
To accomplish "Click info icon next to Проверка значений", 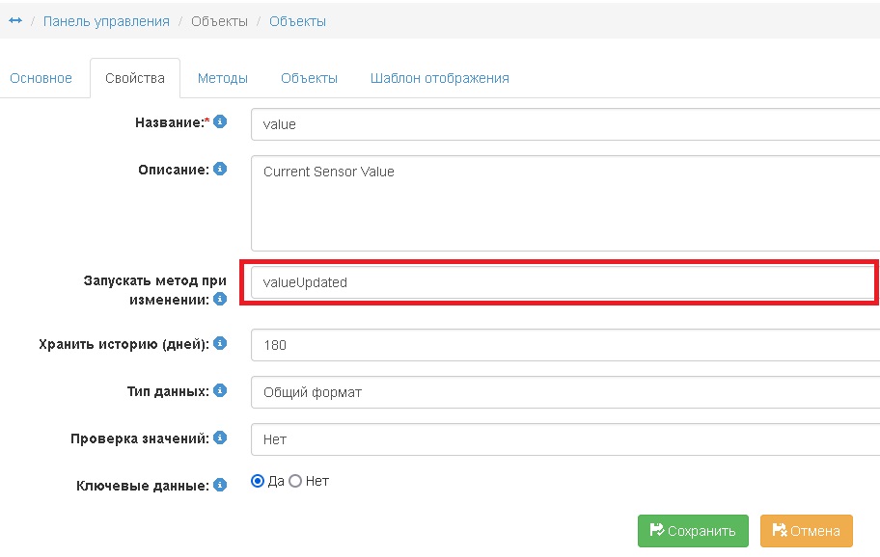I will pyautogui.click(x=220, y=438).
